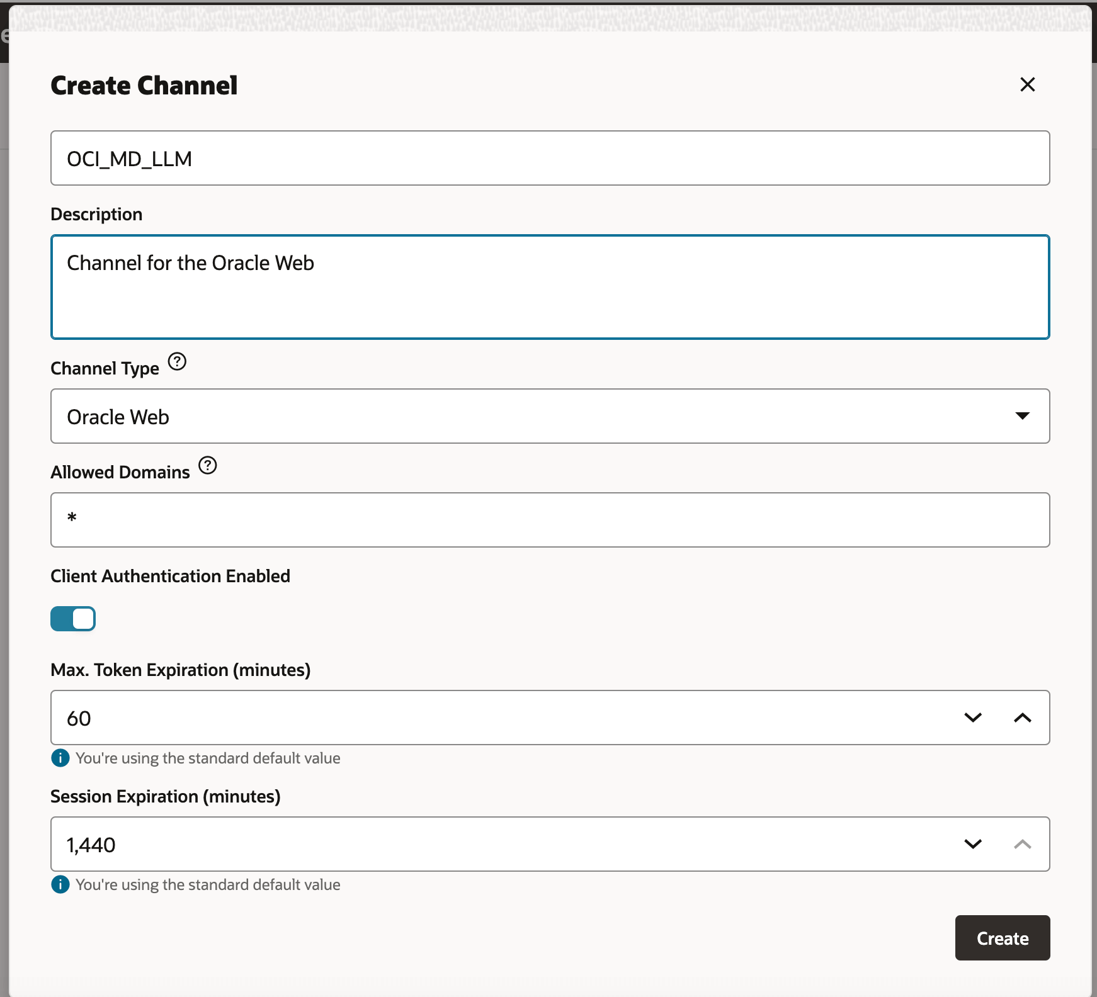Viewport: 1097px width, 997px height.
Task: Click the Max. Token Expiration (minutes) label
Action: point(181,670)
